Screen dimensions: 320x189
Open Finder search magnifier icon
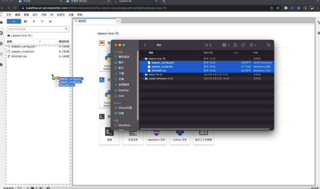(268, 45)
